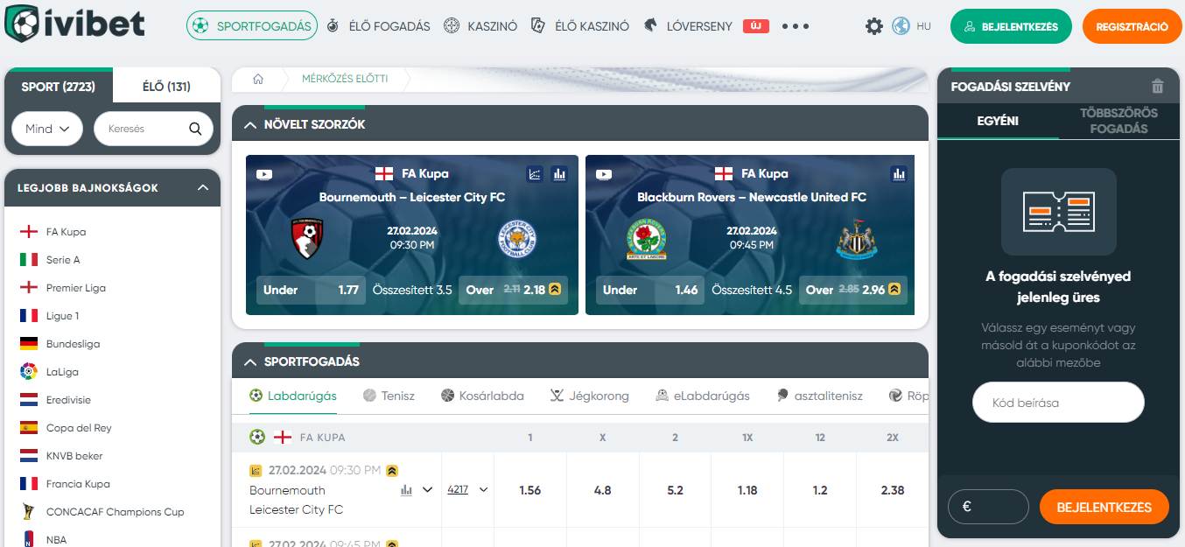Screen dimensions: 1185x547
Task: Select the eLabdarúgás sport tab
Action: click(703, 396)
